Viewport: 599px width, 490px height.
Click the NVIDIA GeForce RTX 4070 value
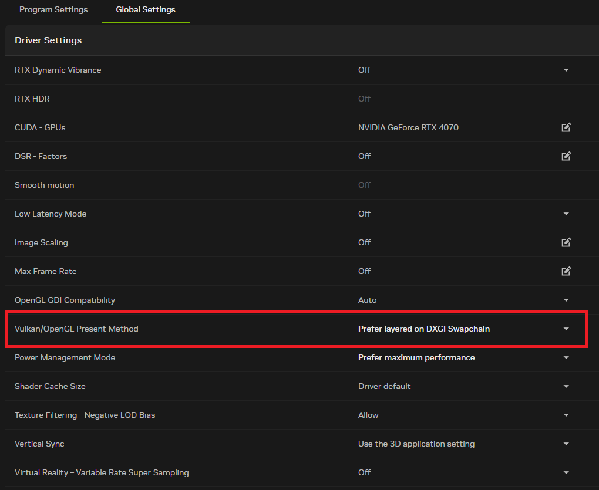coord(408,127)
